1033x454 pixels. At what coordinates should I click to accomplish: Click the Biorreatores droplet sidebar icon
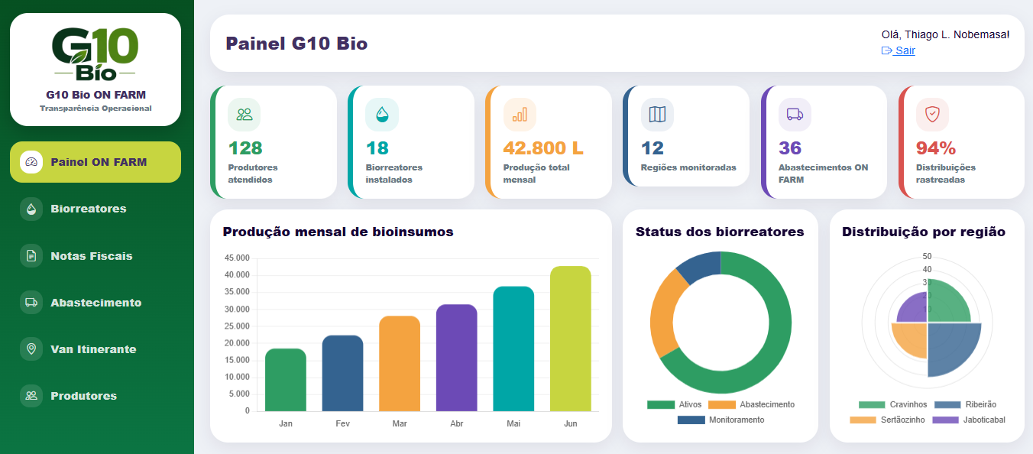31,209
